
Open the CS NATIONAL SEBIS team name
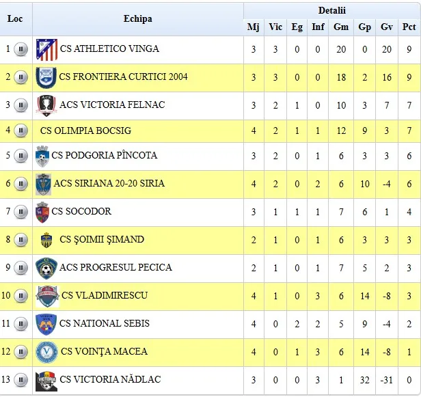click(104, 323)
